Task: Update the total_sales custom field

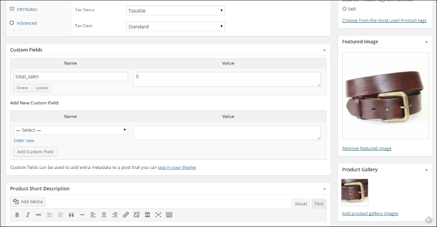Action: pos(42,88)
